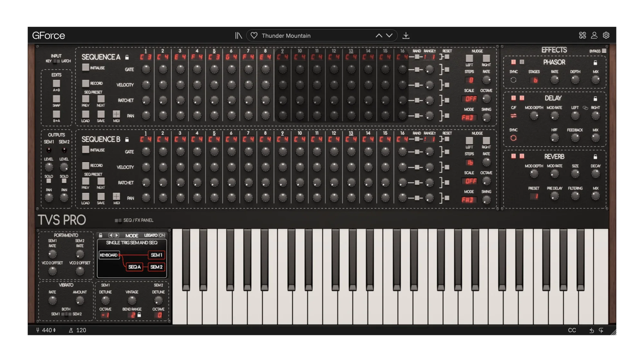The image size is (644, 362).
Task: Open the user account icon
Action: 594,35
